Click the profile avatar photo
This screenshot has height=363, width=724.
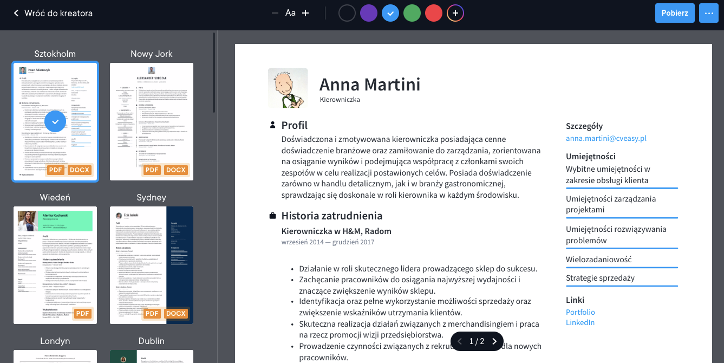coord(288,88)
